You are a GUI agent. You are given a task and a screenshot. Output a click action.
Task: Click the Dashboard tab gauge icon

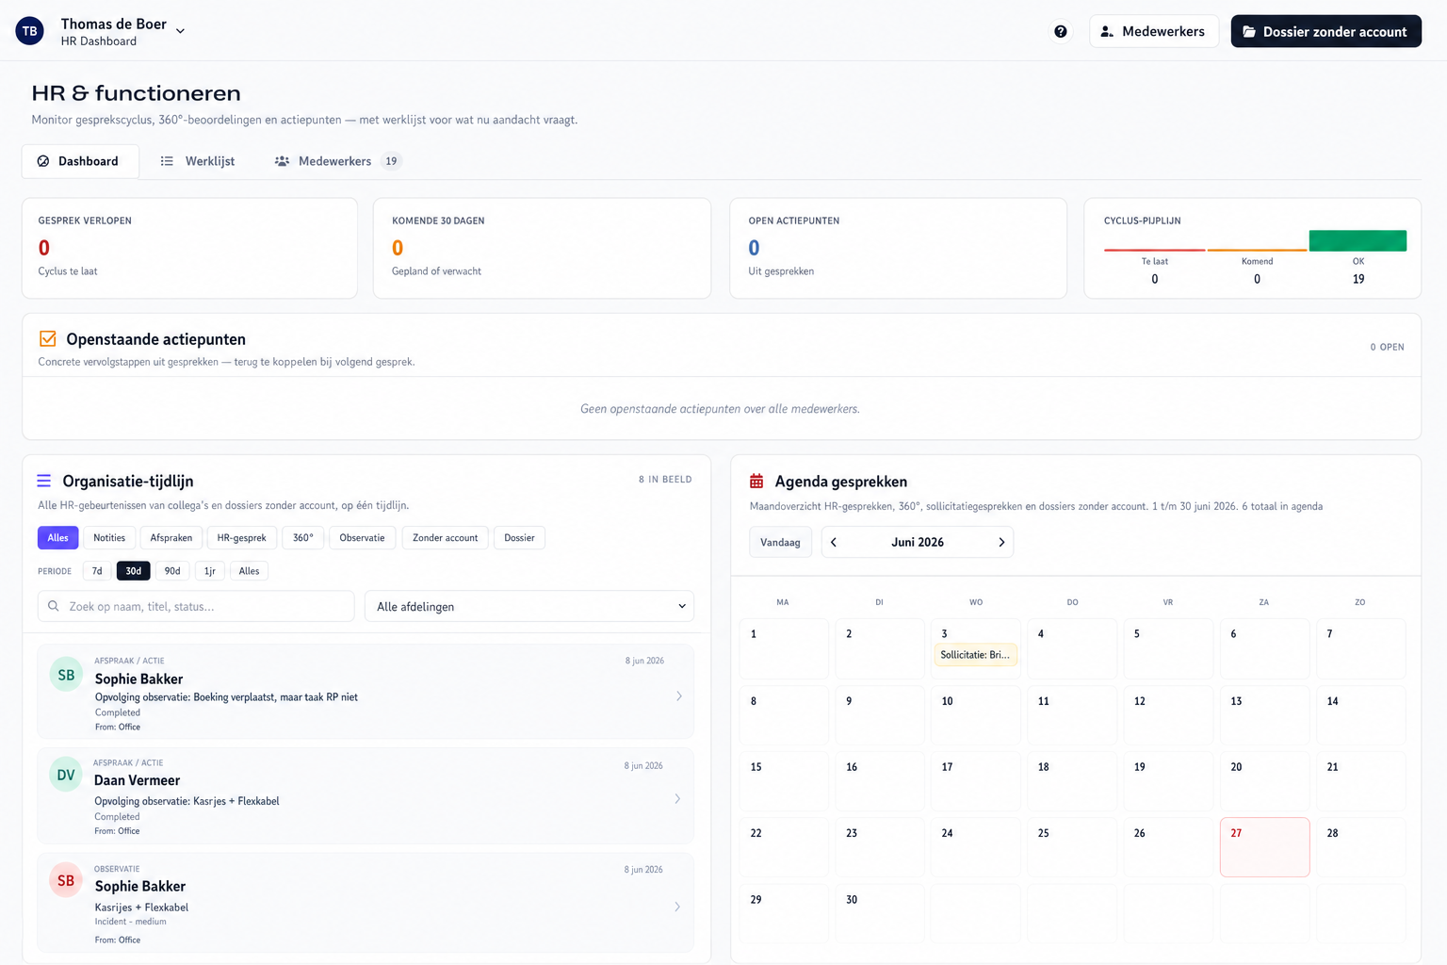(x=43, y=161)
